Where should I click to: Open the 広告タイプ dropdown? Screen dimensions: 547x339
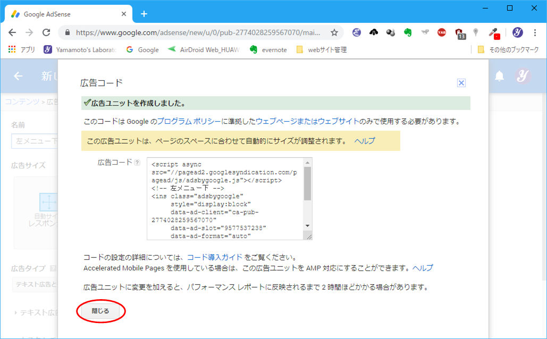35,284
